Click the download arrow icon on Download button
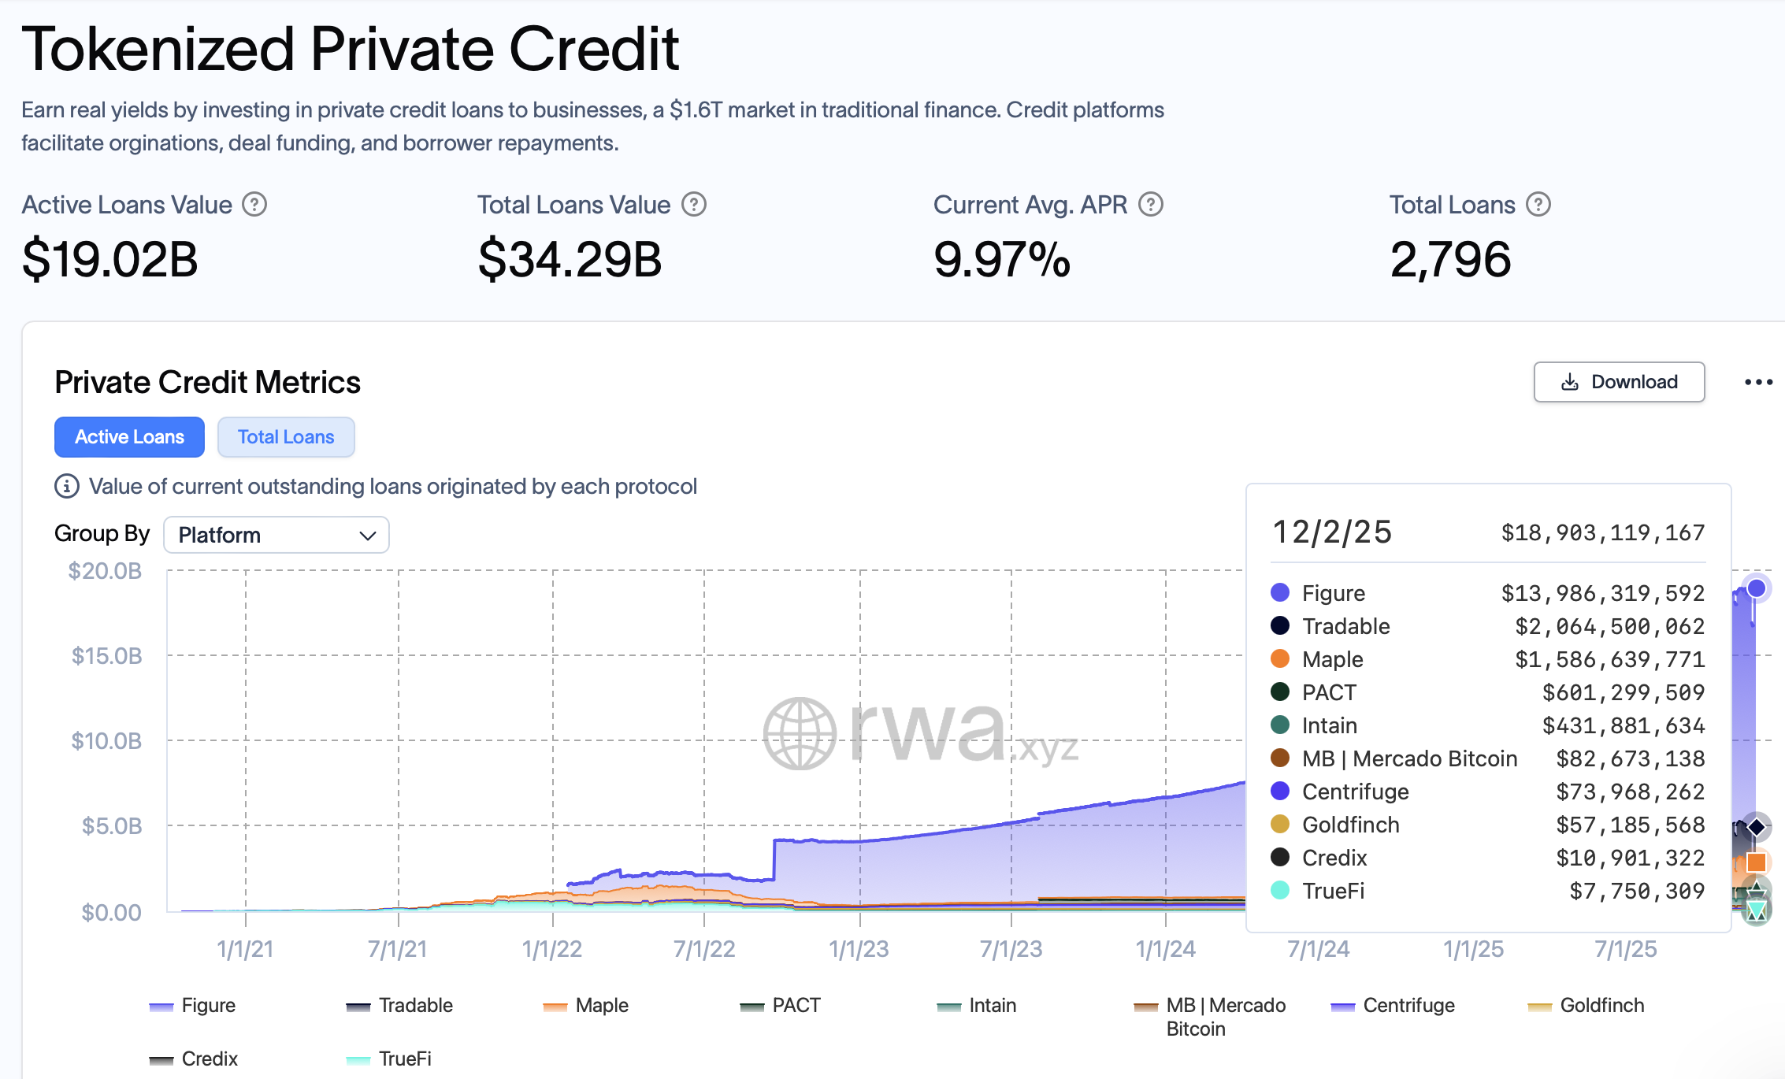The image size is (1785, 1079). click(x=1569, y=382)
